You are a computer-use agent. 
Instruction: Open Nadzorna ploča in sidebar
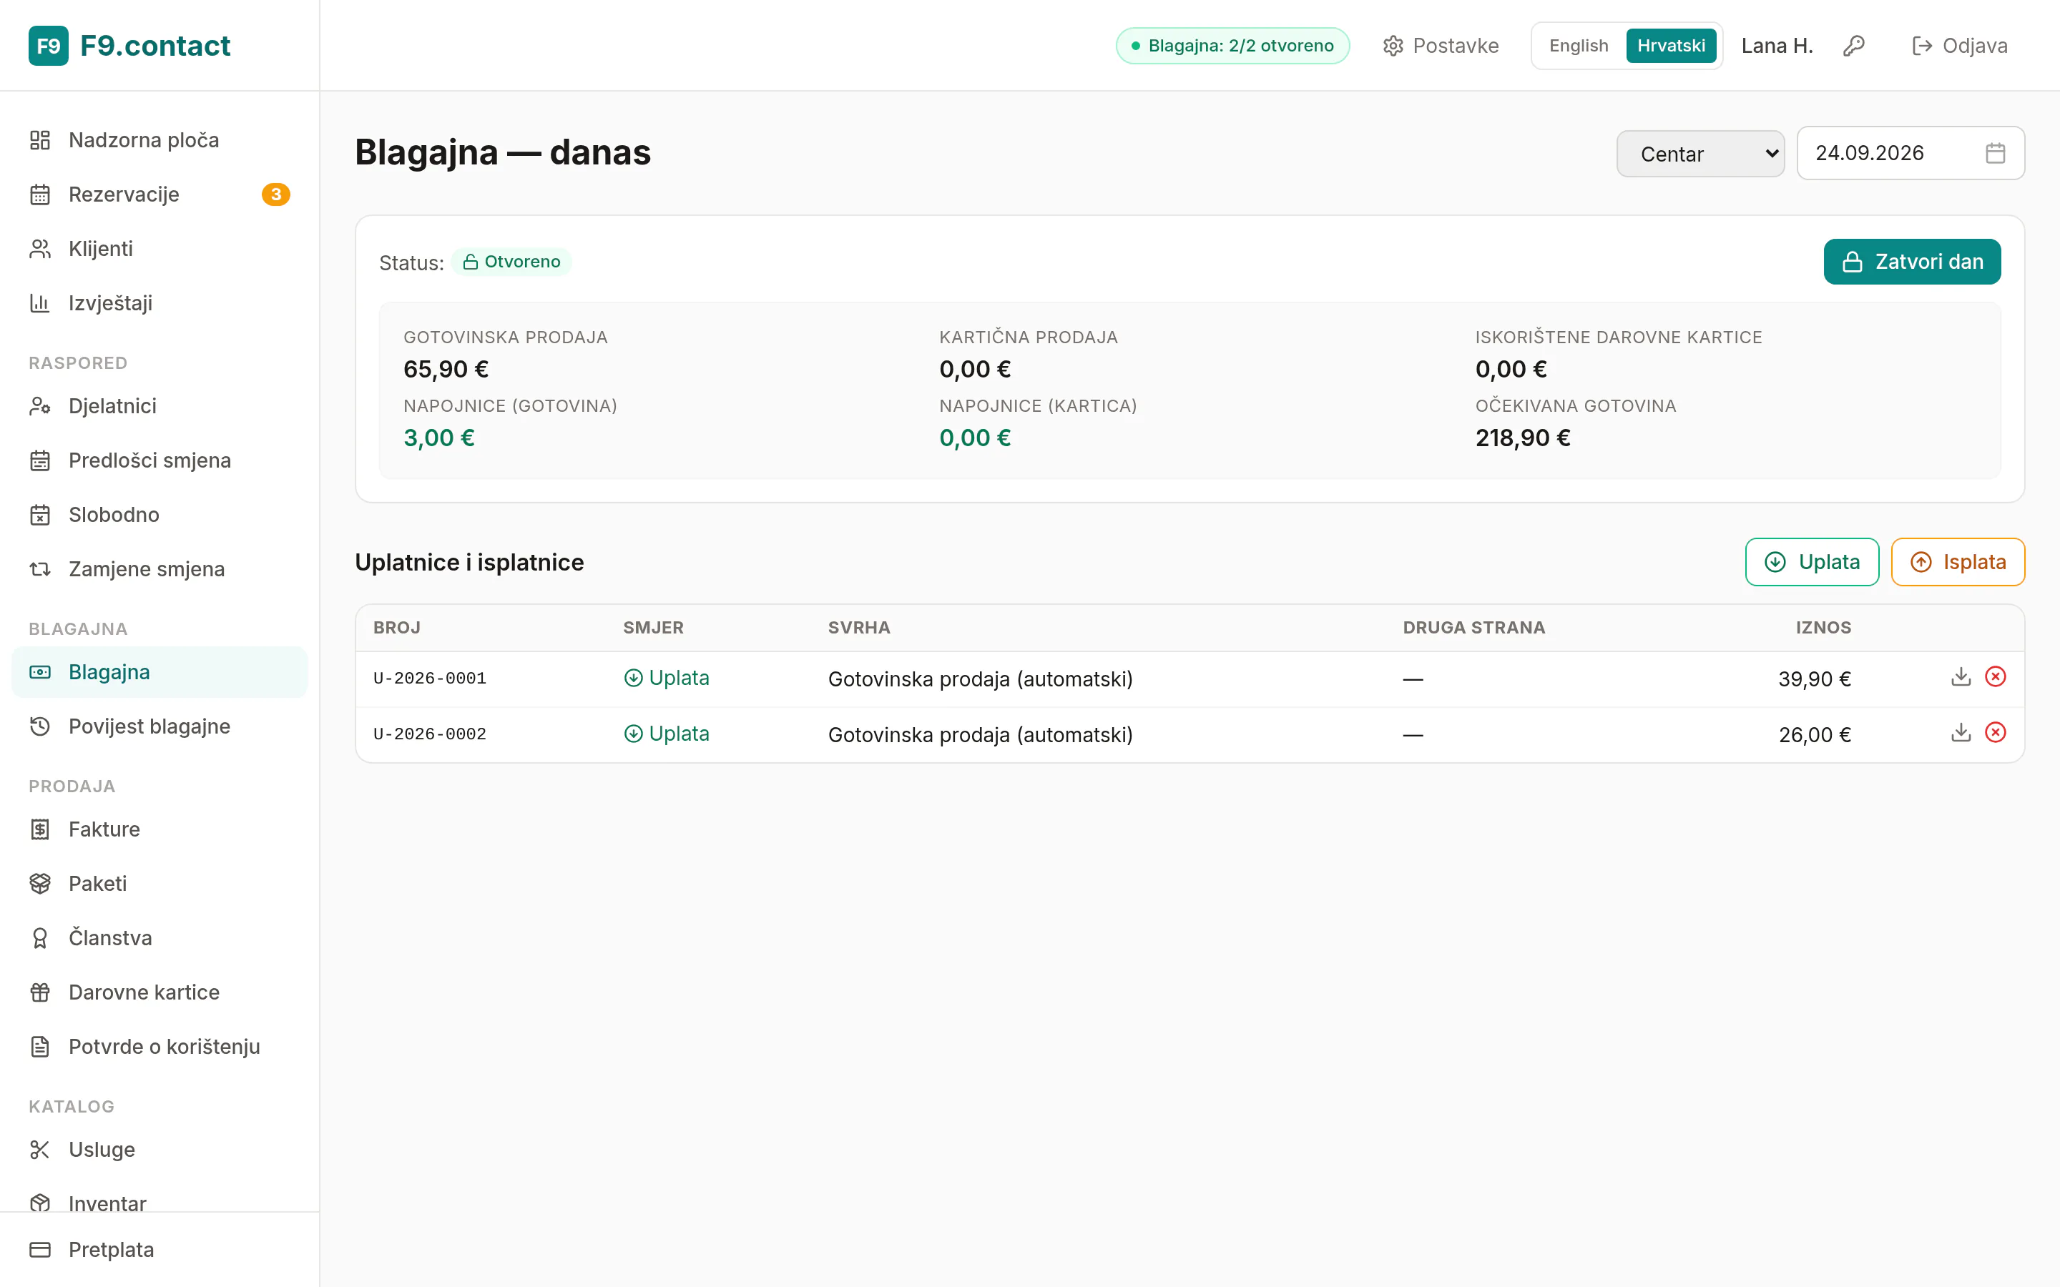click(160, 140)
